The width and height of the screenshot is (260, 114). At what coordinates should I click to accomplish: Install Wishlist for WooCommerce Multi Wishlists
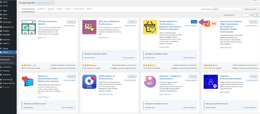click(71, 76)
